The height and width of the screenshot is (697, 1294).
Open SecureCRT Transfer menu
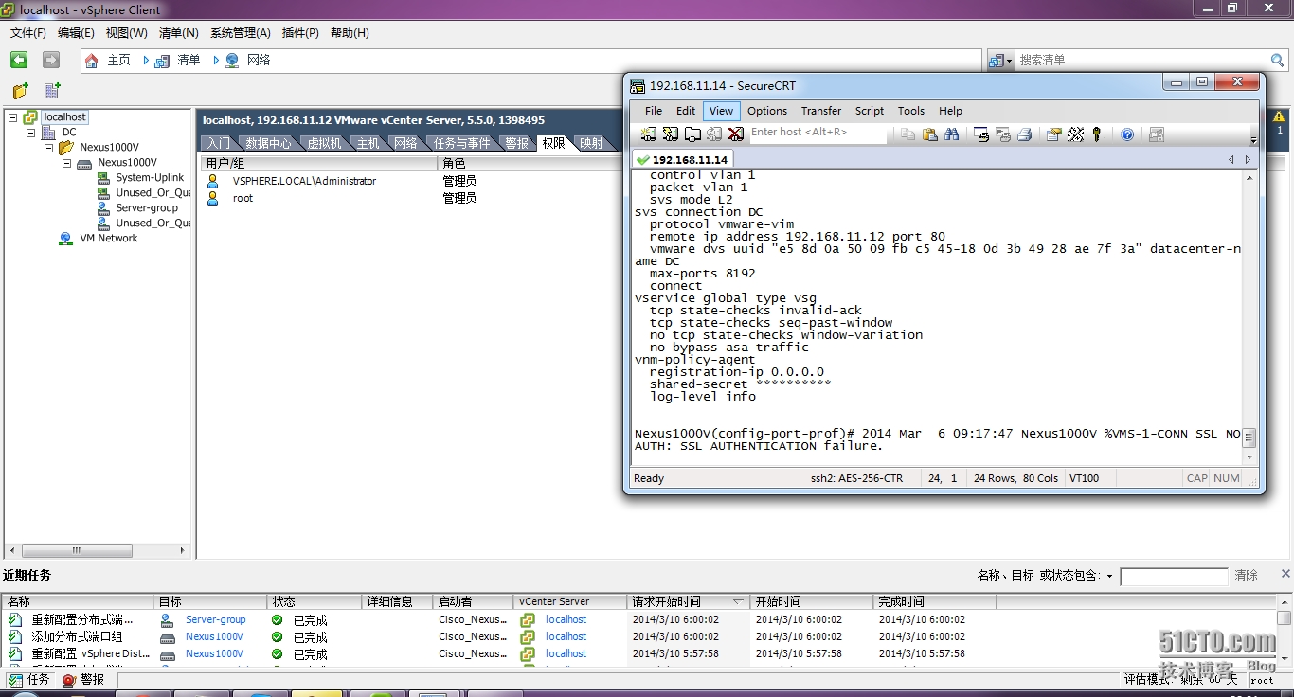pos(821,111)
